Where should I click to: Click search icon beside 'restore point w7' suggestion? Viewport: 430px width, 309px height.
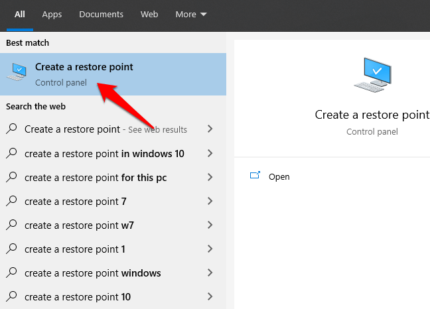click(11, 225)
